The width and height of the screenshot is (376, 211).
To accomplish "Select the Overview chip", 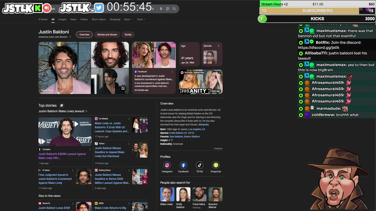I will (x=84, y=35).
